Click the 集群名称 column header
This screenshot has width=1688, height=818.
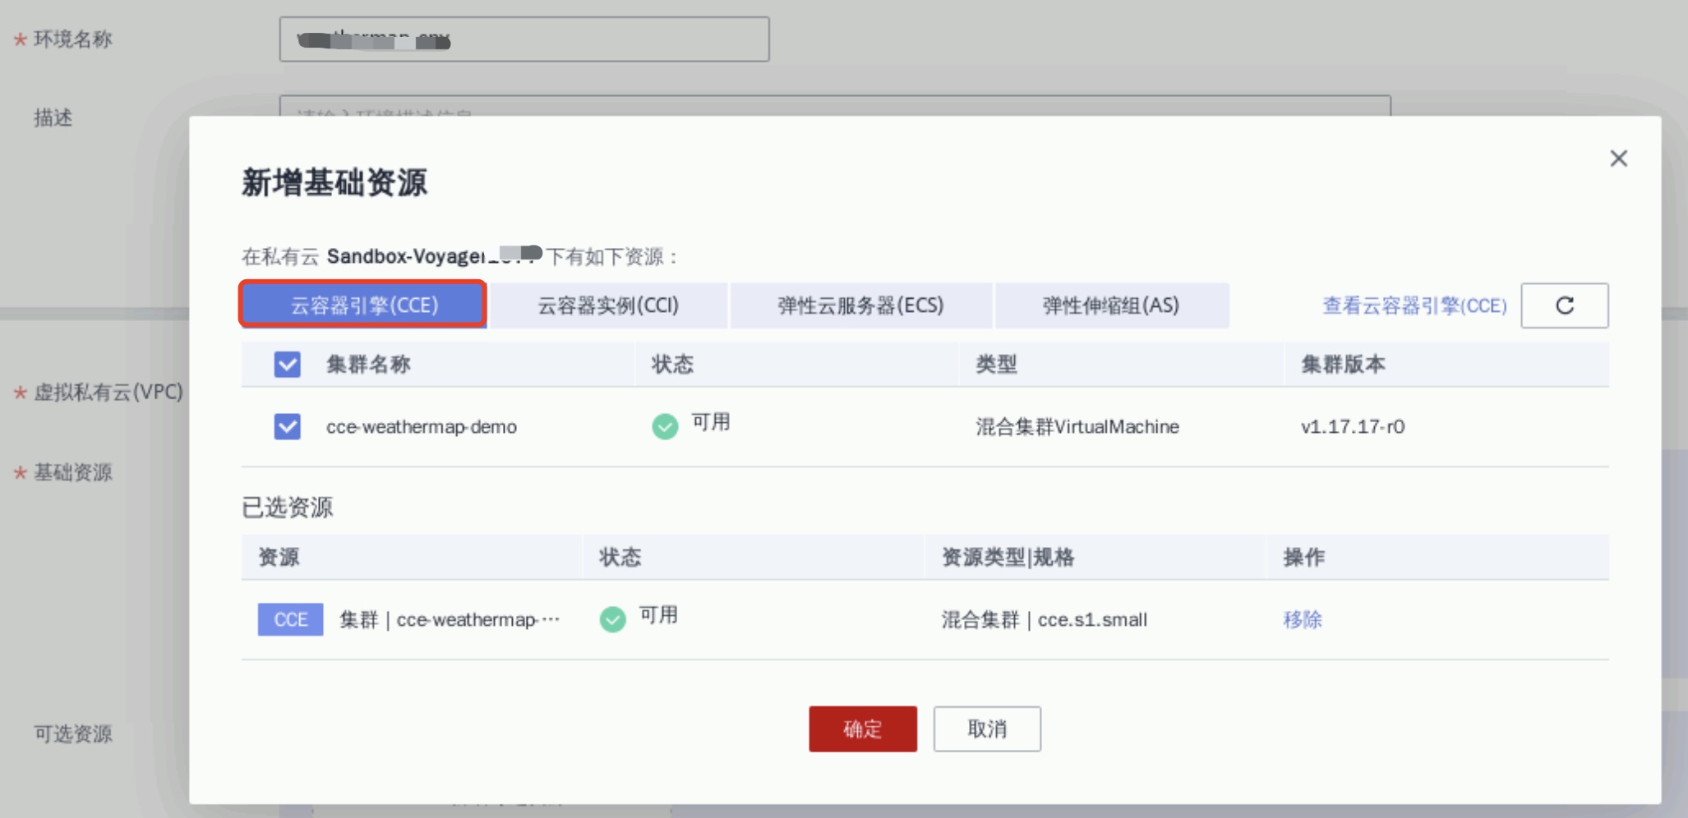(368, 365)
